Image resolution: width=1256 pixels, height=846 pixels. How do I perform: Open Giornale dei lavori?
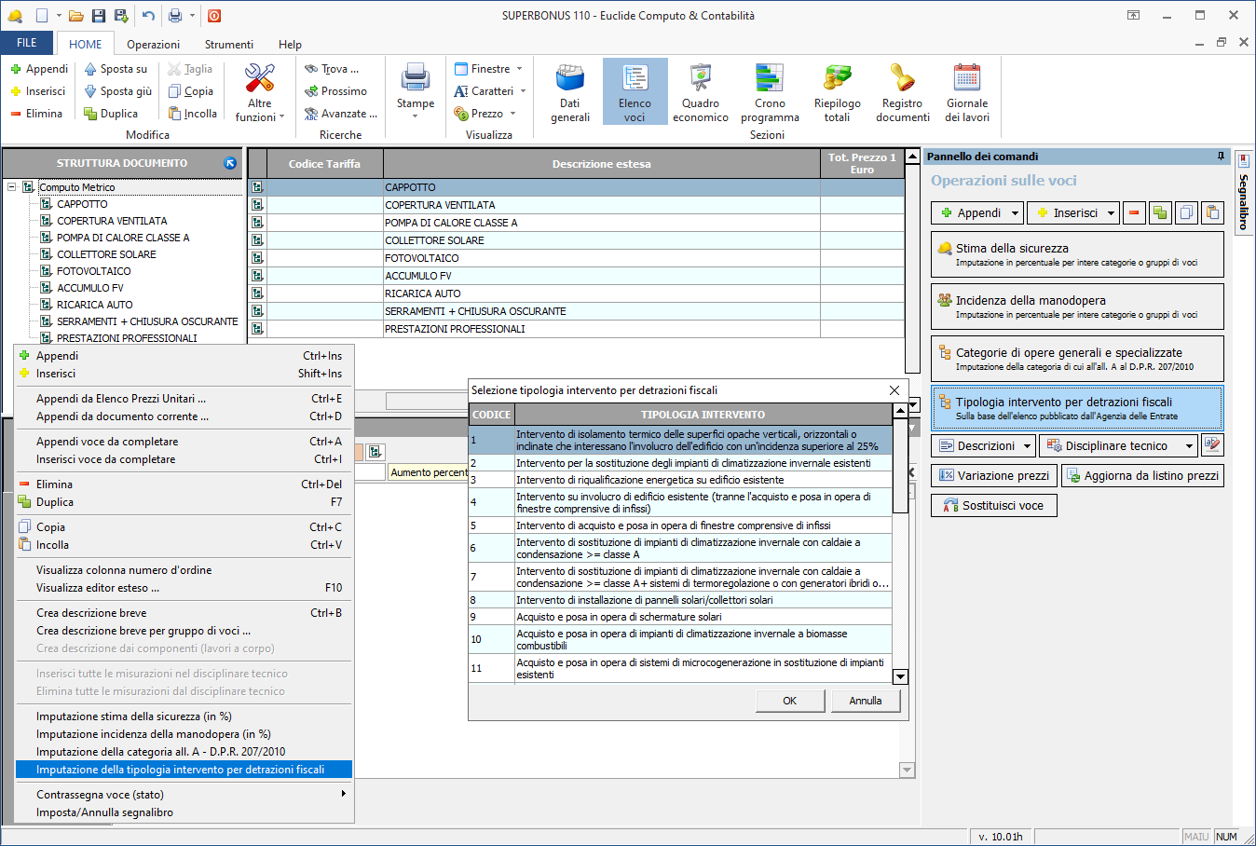(967, 92)
